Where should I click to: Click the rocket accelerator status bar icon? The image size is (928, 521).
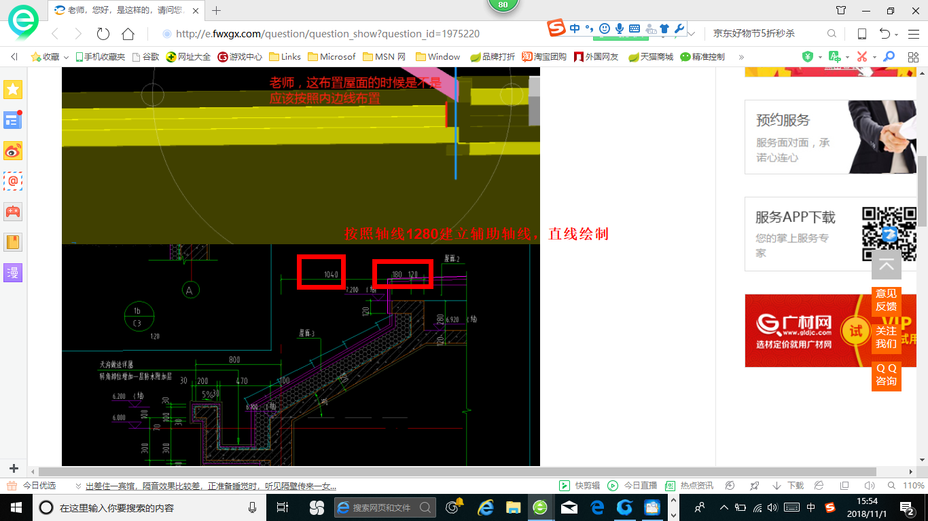tap(754, 486)
